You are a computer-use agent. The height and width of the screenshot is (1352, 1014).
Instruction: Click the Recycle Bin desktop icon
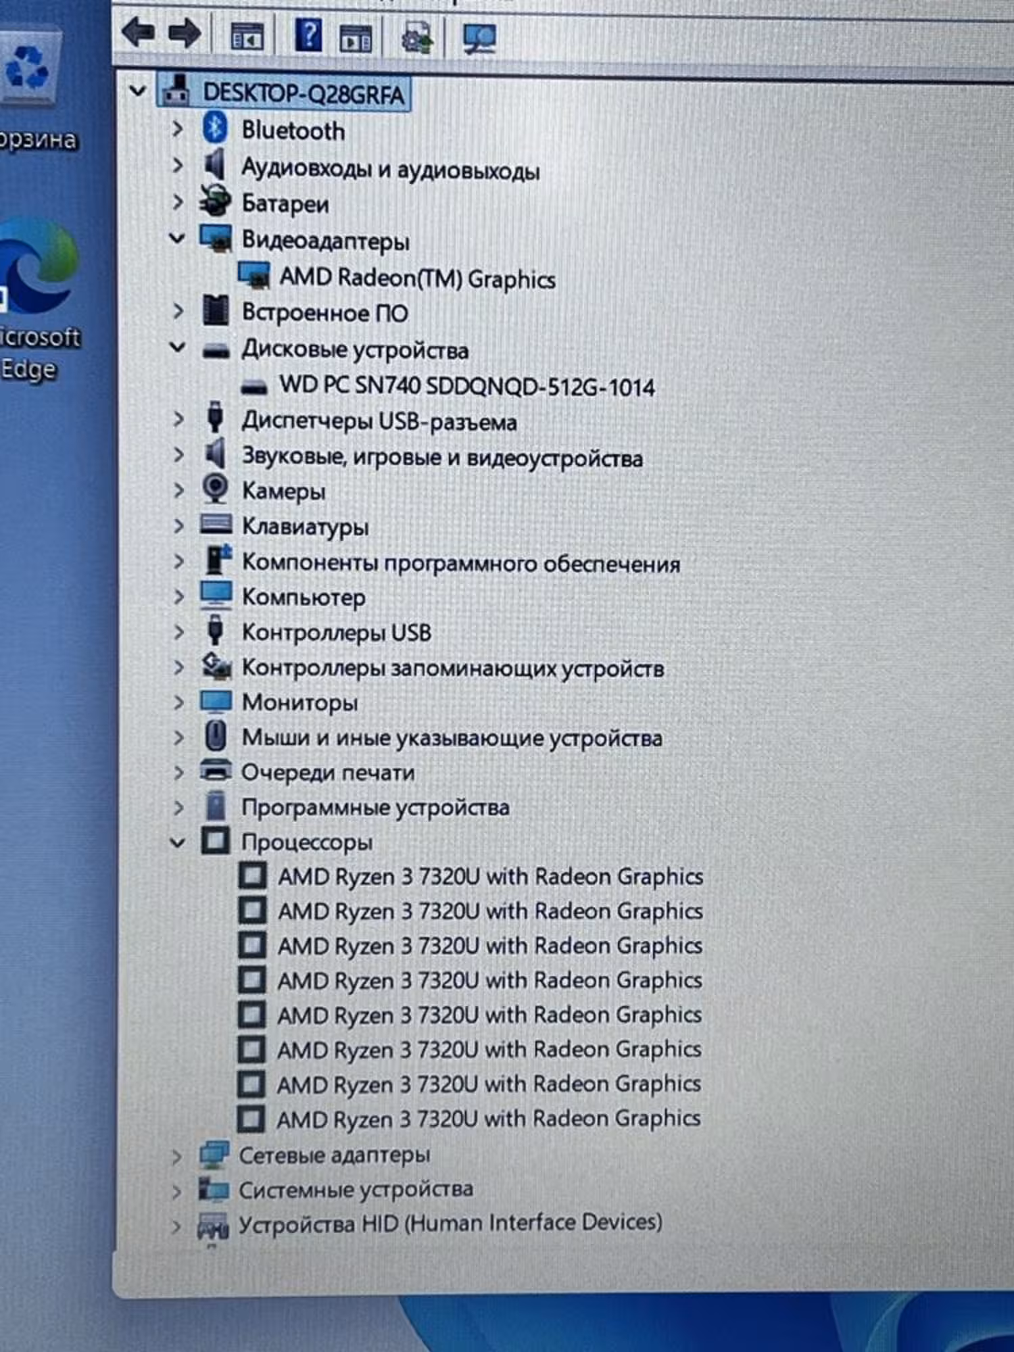[x=30, y=68]
